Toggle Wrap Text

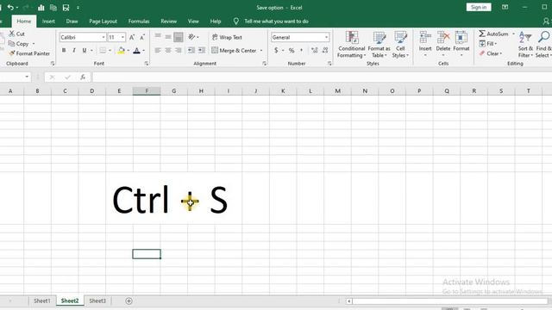pos(227,37)
